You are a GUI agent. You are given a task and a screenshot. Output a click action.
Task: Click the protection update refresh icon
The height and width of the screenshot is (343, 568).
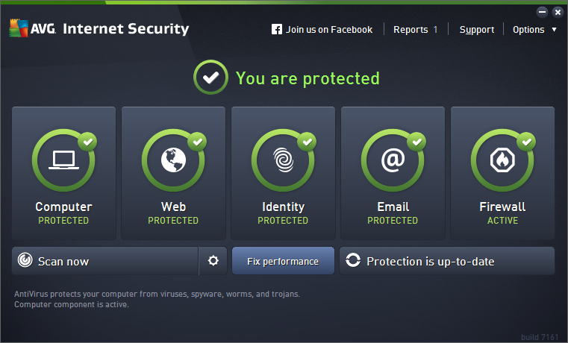(x=353, y=261)
